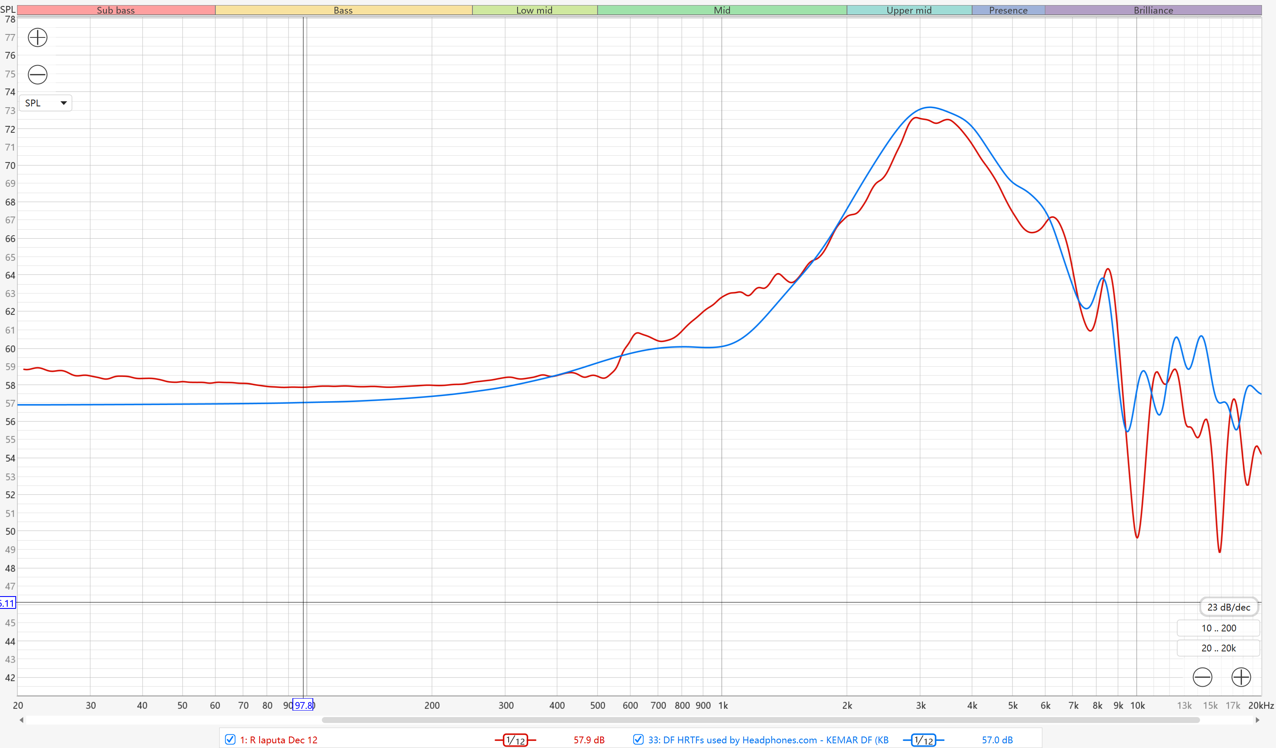Click the horizontal frequency scrollbar thumb

pos(760,719)
